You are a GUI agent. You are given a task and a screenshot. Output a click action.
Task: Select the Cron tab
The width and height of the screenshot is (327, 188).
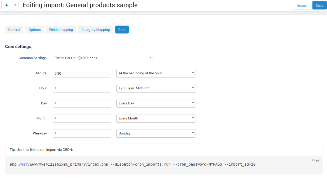pos(122,30)
